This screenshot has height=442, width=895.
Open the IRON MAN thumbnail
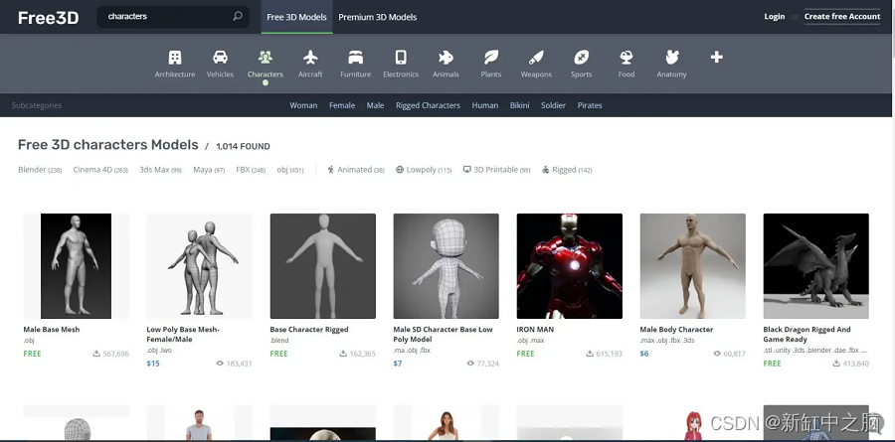569,266
